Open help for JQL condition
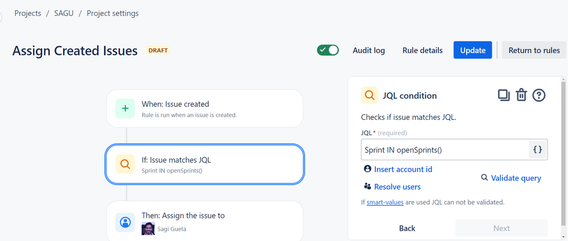568x241 pixels. pos(539,95)
